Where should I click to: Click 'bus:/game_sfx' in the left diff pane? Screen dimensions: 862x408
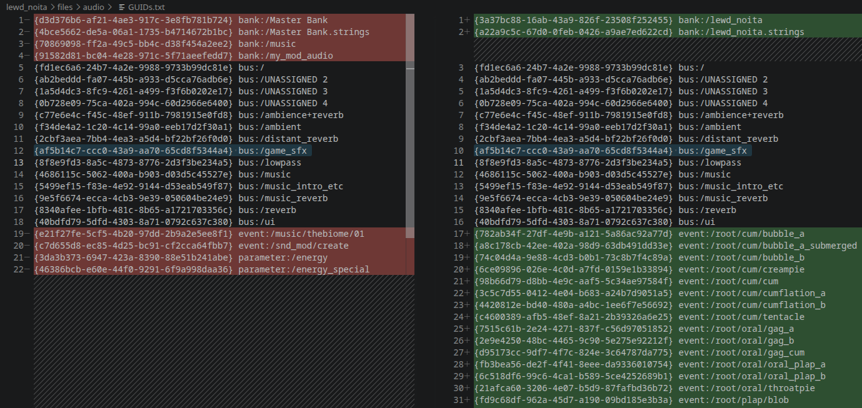pyautogui.click(x=273, y=151)
